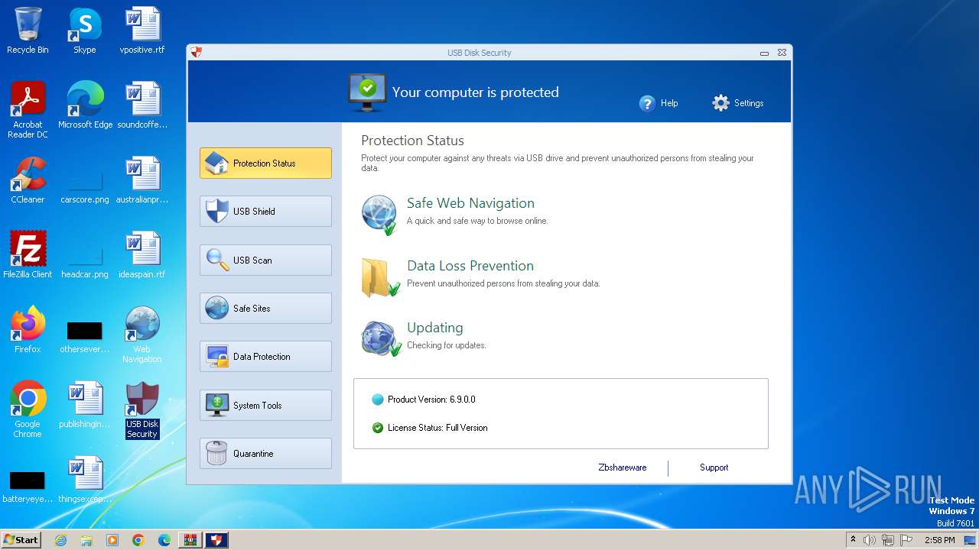Minimize the USB Disk Security window
The height and width of the screenshot is (550, 979).
764,53
